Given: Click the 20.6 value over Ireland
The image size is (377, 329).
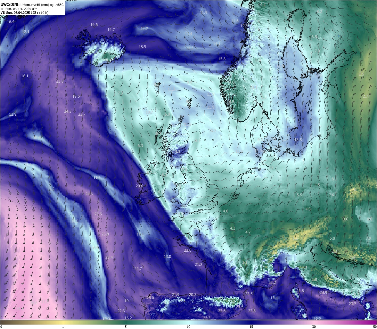Looking at the screenshot, I should coord(139,186).
